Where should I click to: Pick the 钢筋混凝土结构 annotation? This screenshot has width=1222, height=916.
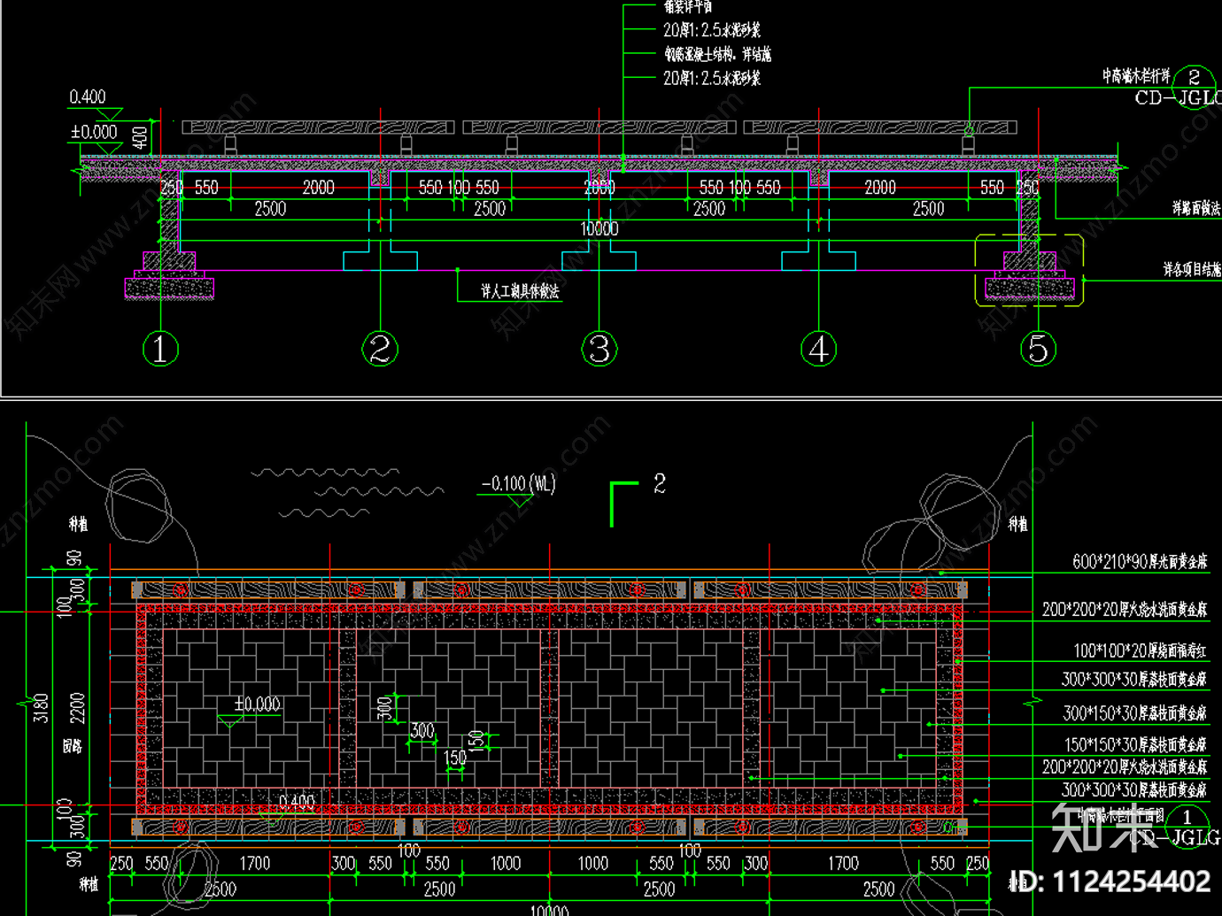718,54
